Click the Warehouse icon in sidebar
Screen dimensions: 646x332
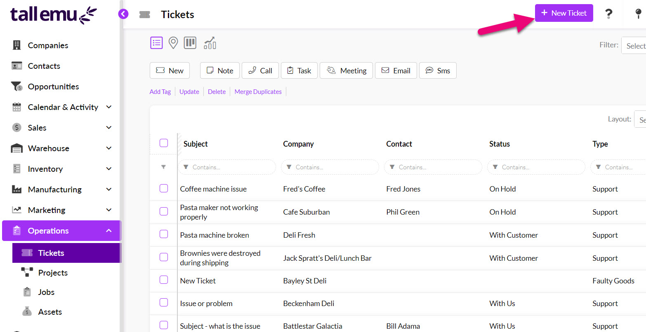[x=17, y=148]
